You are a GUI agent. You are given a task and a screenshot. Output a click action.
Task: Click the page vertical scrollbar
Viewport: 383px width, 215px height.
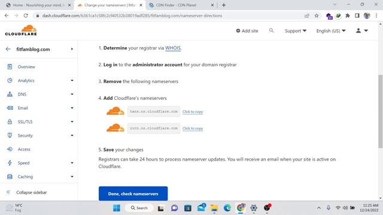[381, 111]
